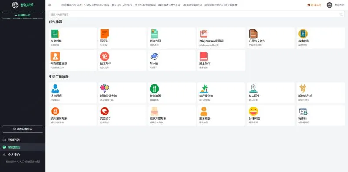Click the 活动策划大师 card title

[x=108, y=96]
